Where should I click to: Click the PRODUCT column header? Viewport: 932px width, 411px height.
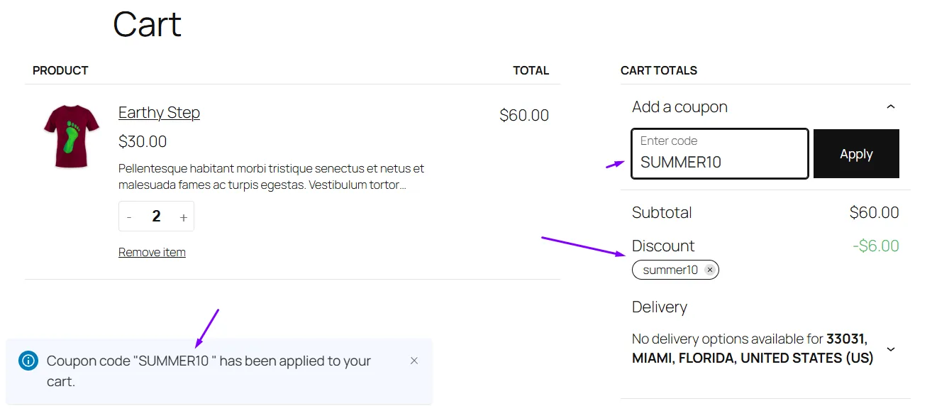pos(60,70)
